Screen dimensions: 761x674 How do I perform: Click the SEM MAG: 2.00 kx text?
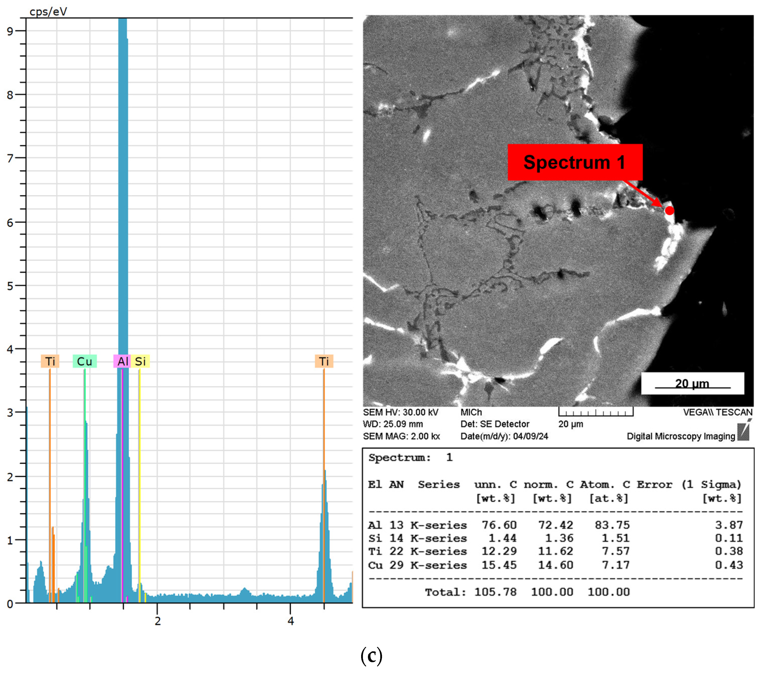[x=401, y=436]
